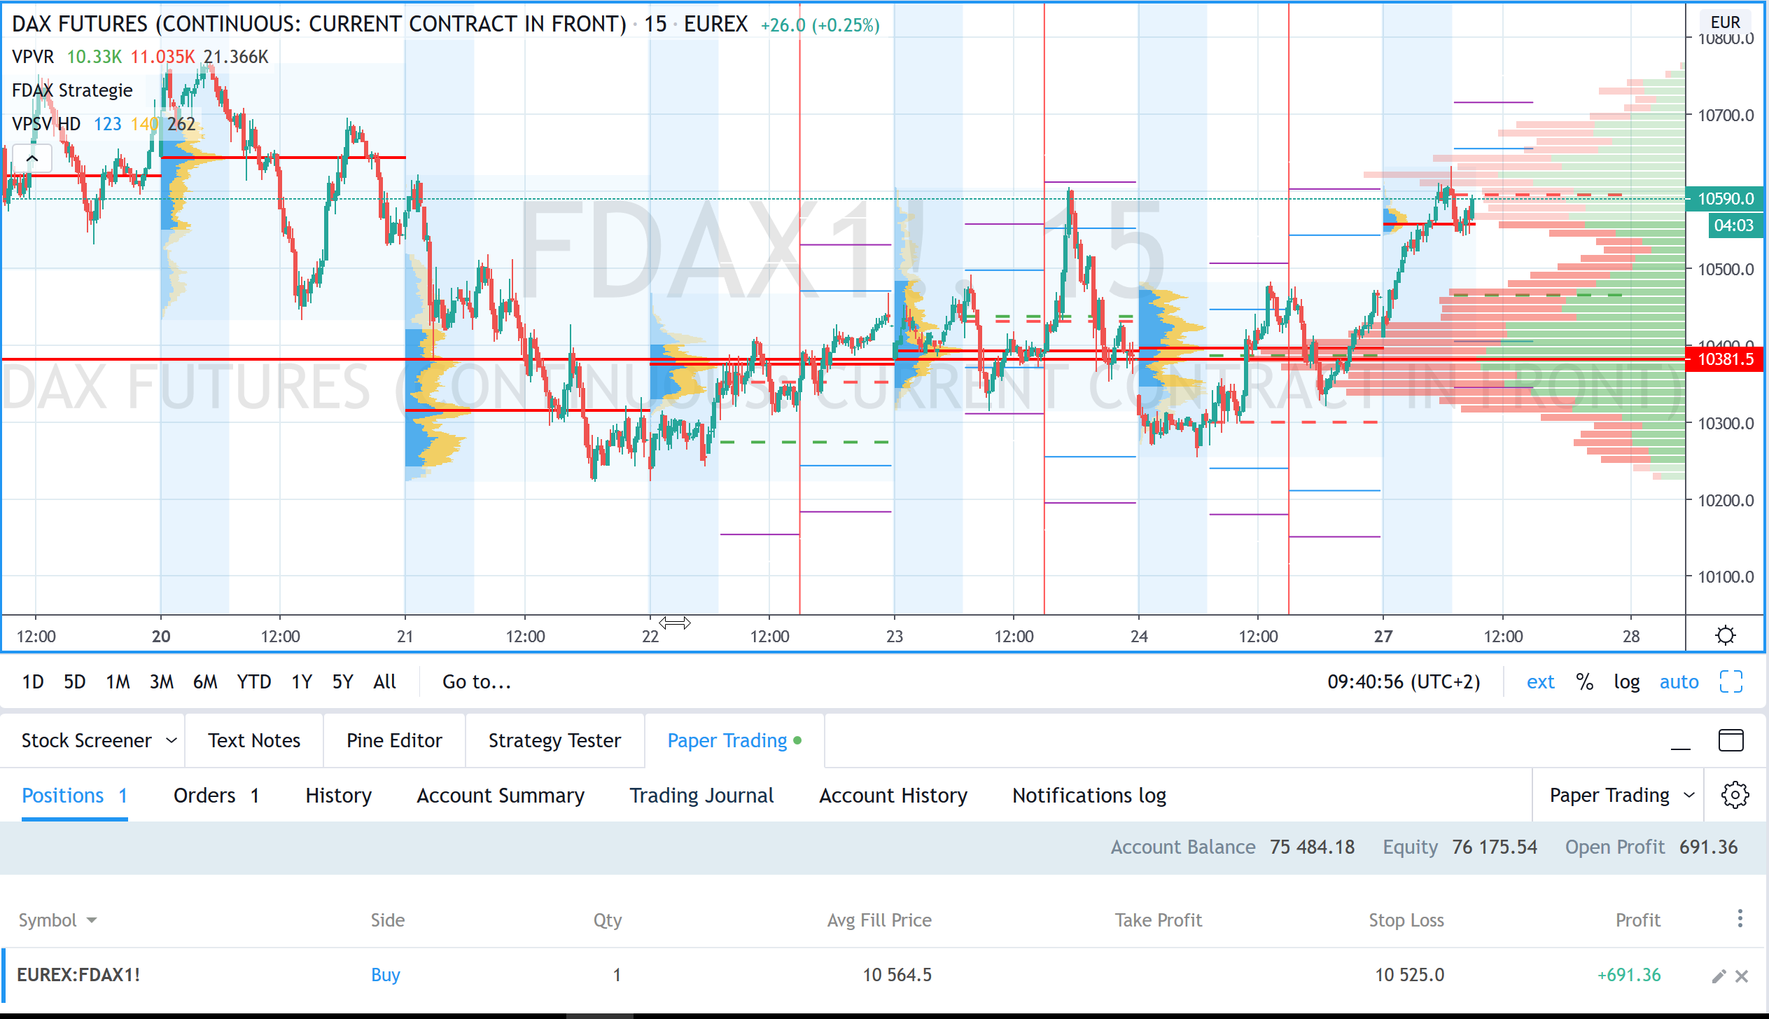Close the FDAX1! position
The image size is (1769, 1019).
pyautogui.click(x=1742, y=976)
